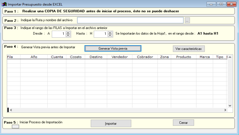Click the range text A1 hasta H1
239x135 pixels.
coord(208,33)
